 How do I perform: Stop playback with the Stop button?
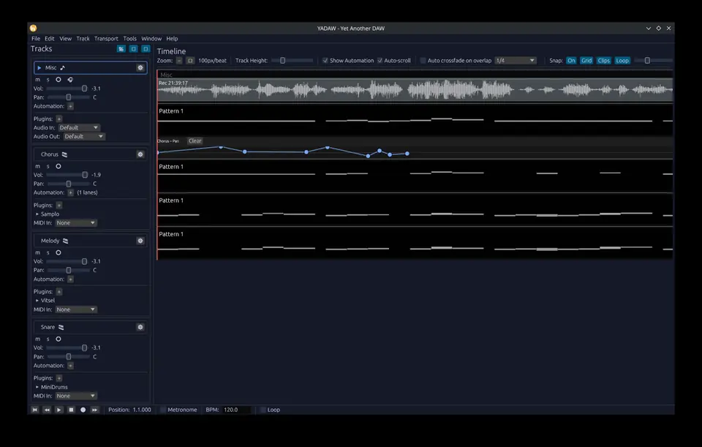(x=71, y=410)
